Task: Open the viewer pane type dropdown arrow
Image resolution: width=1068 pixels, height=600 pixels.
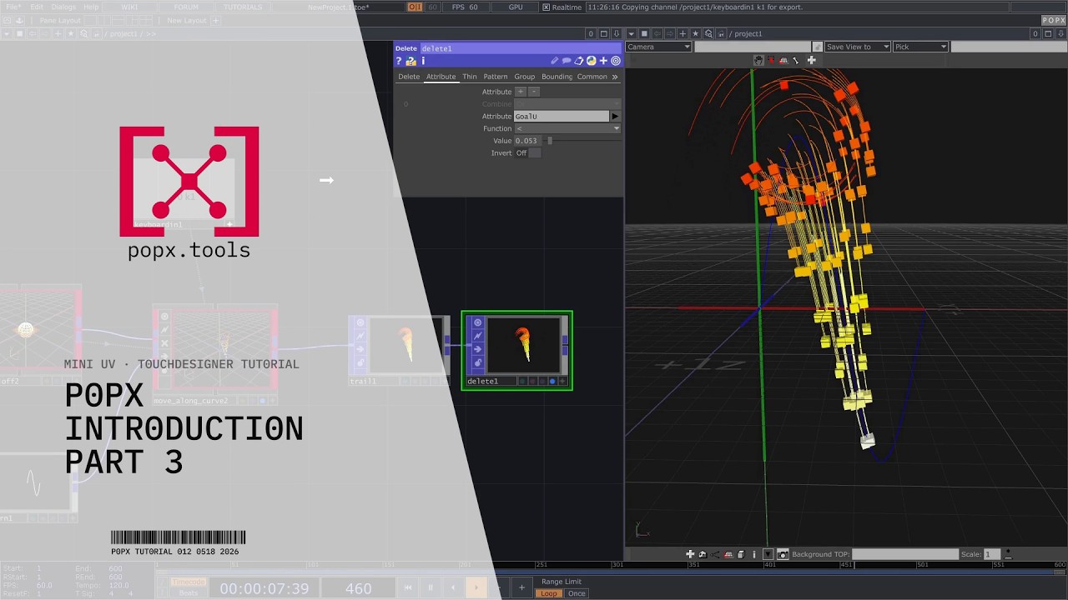Action: coord(632,33)
